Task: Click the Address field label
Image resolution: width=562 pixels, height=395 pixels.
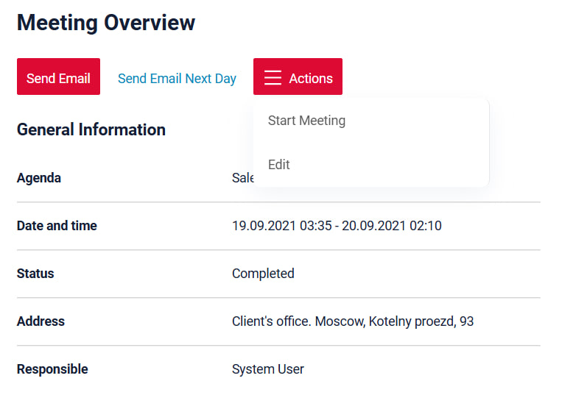Action: (x=41, y=321)
